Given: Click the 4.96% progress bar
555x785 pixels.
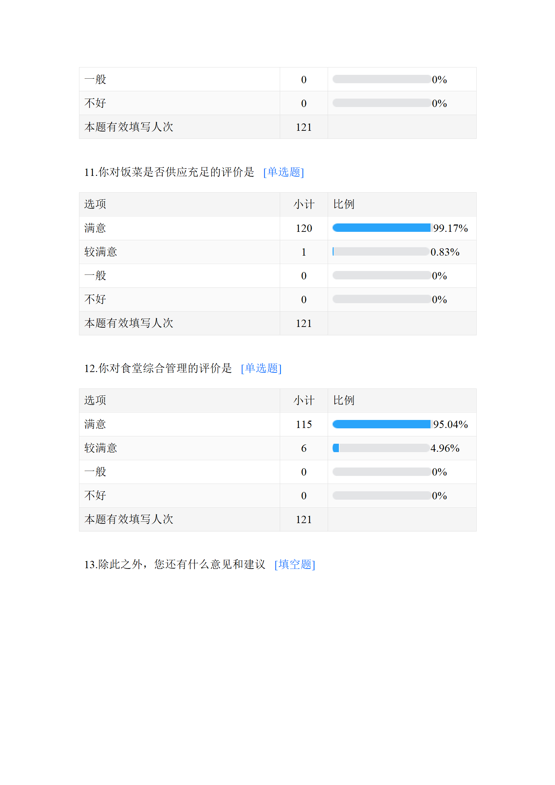Looking at the screenshot, I should (x=381, y=448).
